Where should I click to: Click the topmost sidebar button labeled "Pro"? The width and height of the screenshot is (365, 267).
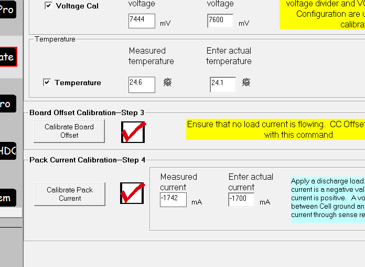pyautogui.click(x=7, y=9)
